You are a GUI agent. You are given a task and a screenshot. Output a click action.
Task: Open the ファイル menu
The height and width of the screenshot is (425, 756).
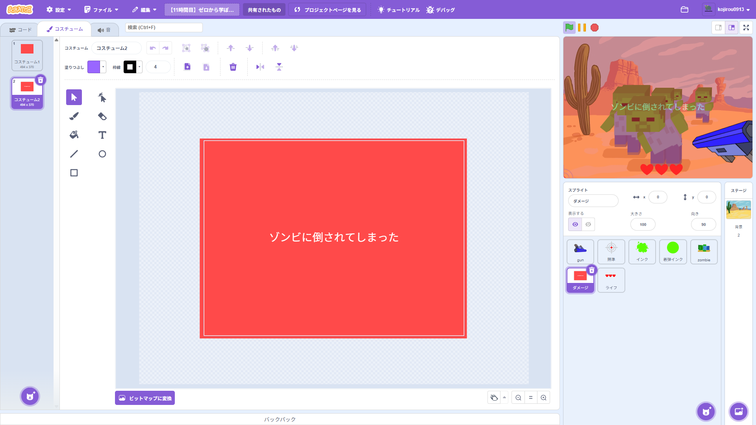(102, 9)
